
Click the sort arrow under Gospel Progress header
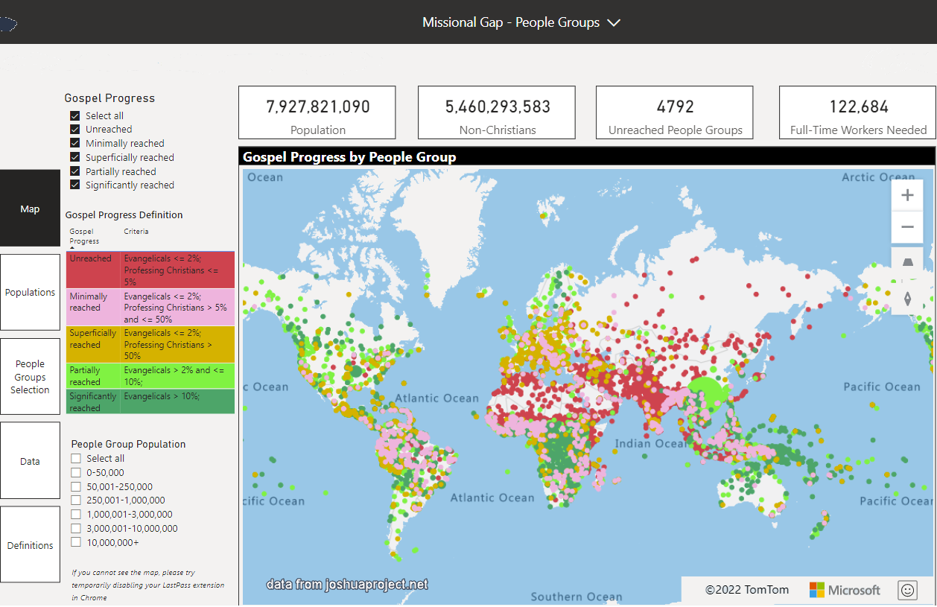click(72, 248)
